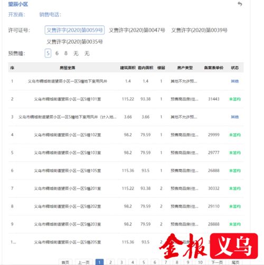
Task: Go to page 10
Action: click(200, 262)
